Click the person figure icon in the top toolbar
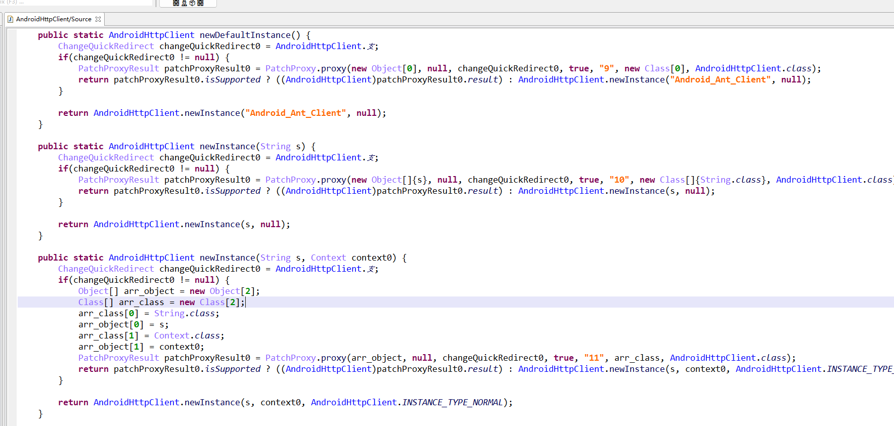894x426 pixels. pyautogui.click(x=184, y=3)
